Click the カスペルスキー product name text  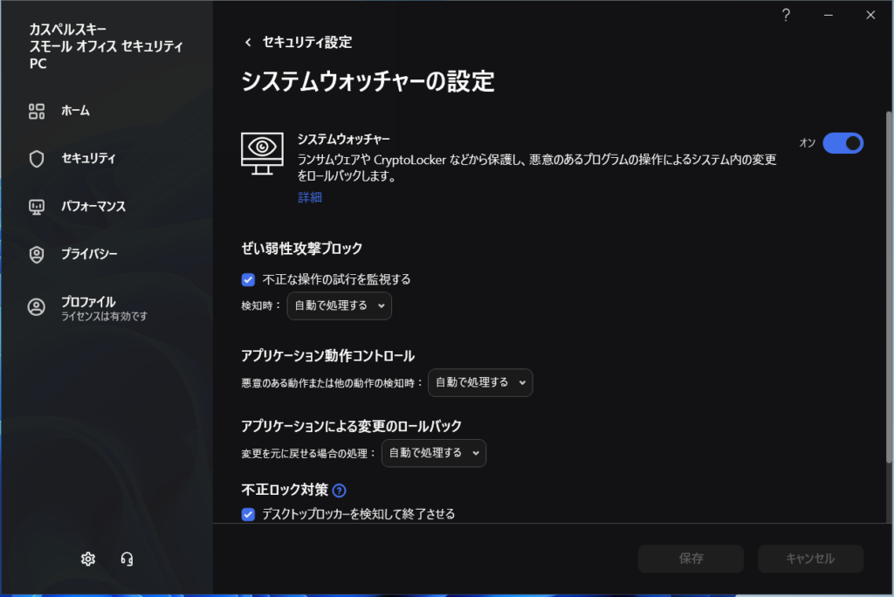tap(68, 29)
